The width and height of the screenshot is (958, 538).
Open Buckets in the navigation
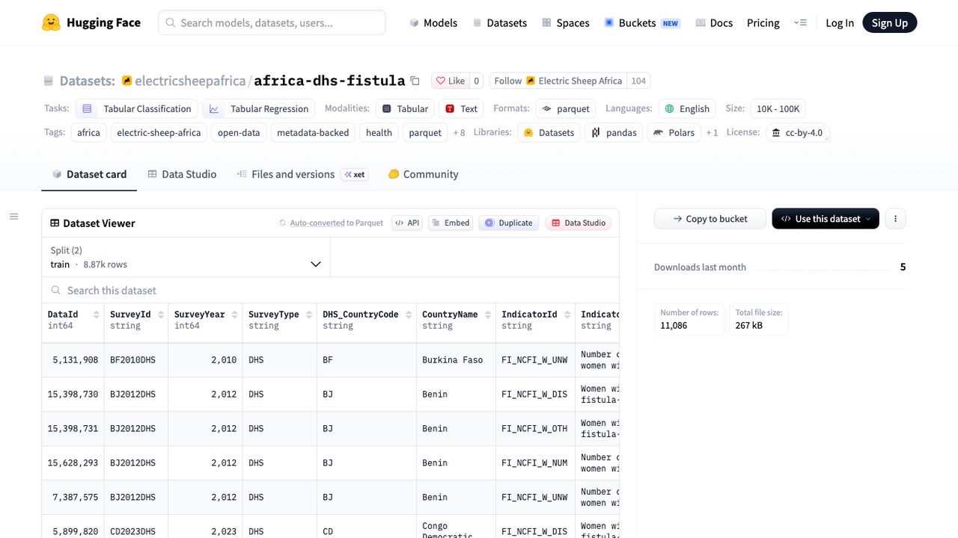click(642, 22)
